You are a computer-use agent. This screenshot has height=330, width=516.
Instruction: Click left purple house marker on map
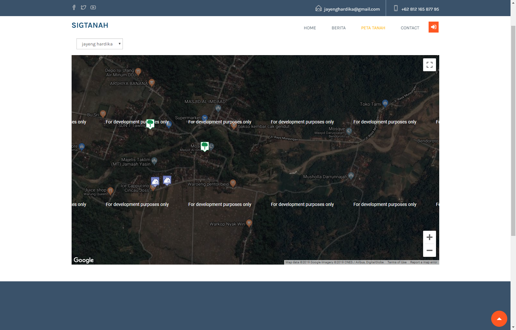[x=155, y=181]
